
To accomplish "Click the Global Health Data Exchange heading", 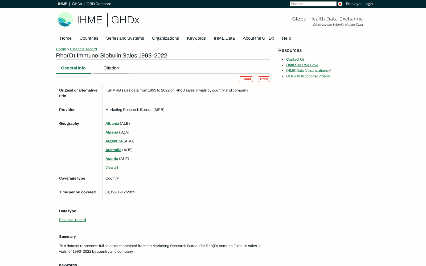I will click(x=327, y=19).
